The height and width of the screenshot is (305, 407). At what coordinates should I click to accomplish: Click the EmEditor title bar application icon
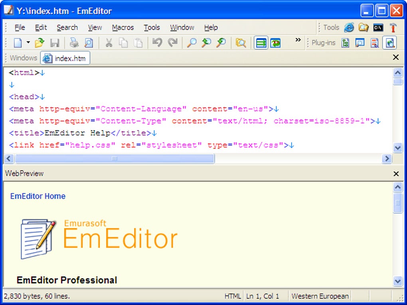(x=9, y=11)
